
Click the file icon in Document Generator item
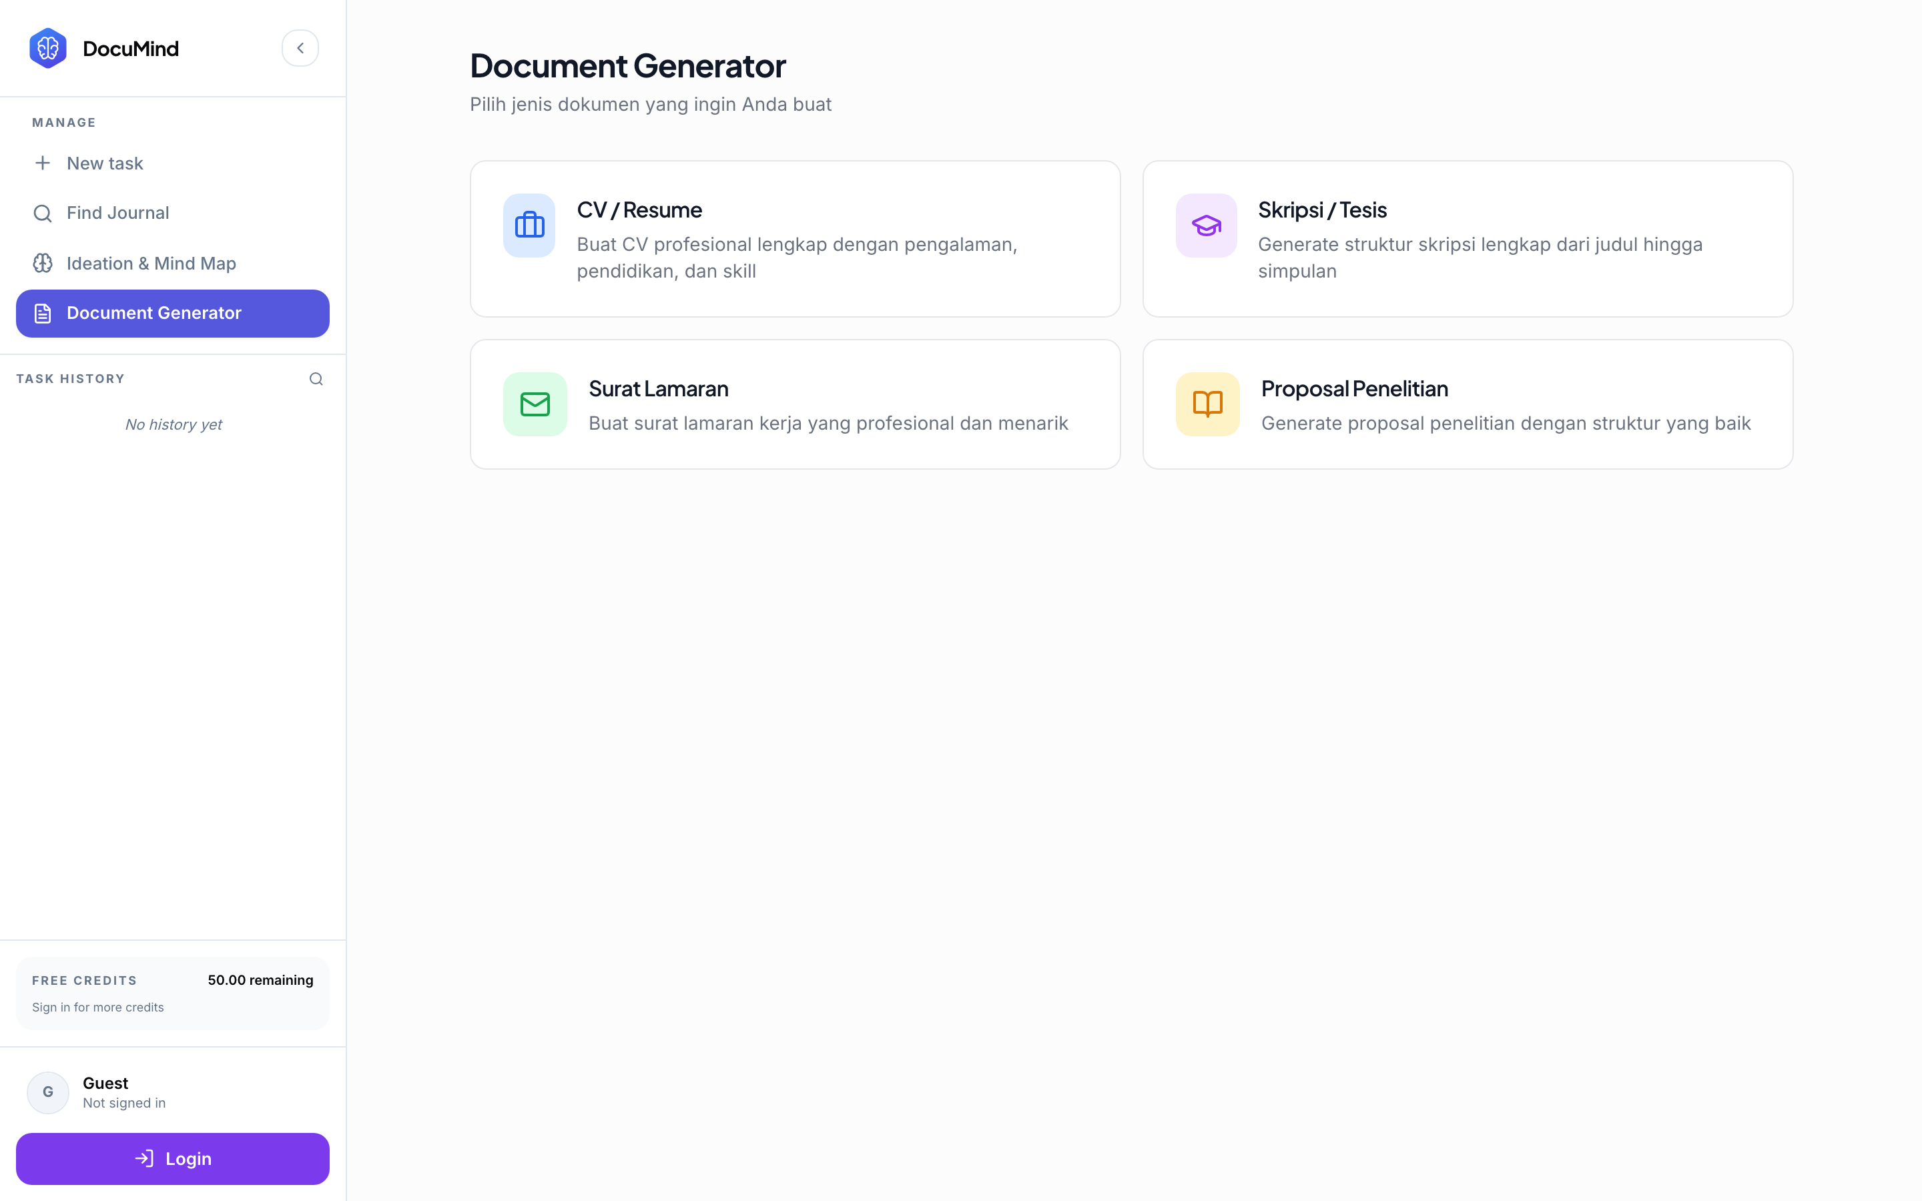pos(43,313)
